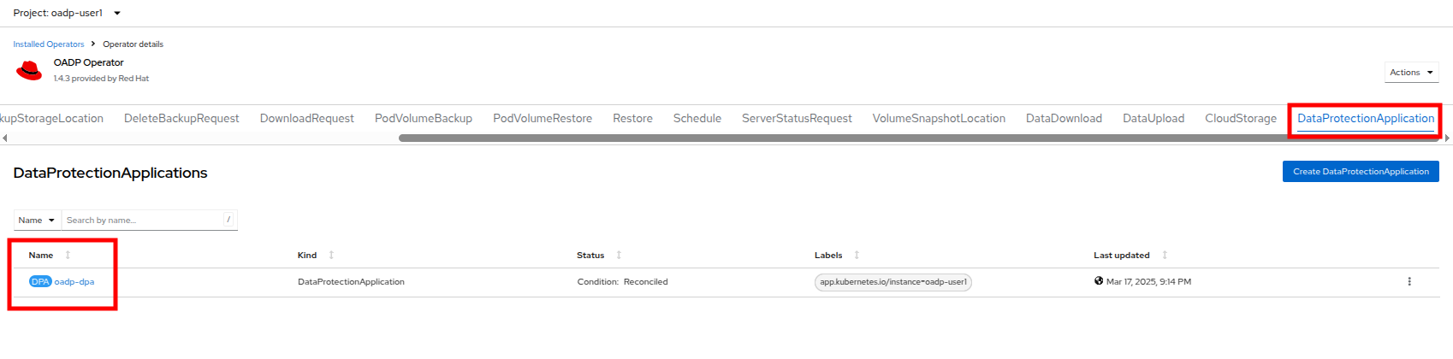This screenshot has width=1453, height=359.
Task: Click the horizontal tab scrollbar thumb
Action: pyautogui.click(x=920, y=138)
